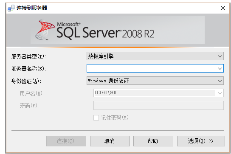Click the 服务器名称(S) label

click(29, 69)
